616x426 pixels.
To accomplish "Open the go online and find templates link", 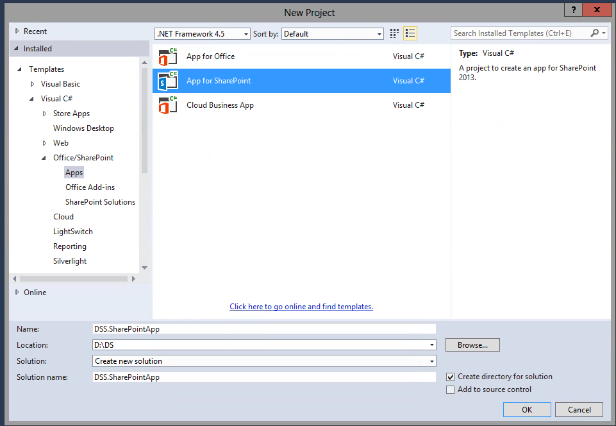I will [x=301, y=307].
